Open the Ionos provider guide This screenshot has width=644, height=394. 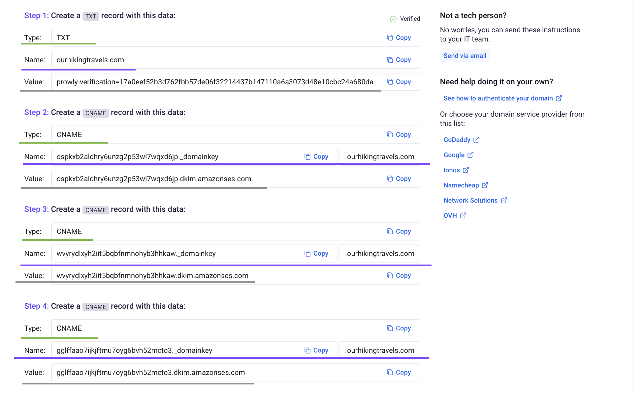click(456, 170)
